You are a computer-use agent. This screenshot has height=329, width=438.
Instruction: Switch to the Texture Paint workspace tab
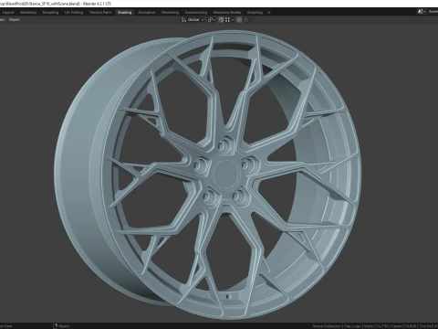(x=100, y=13)
